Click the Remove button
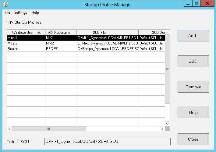Viewport: 216px width, 152px height. [x=193, y=87]
